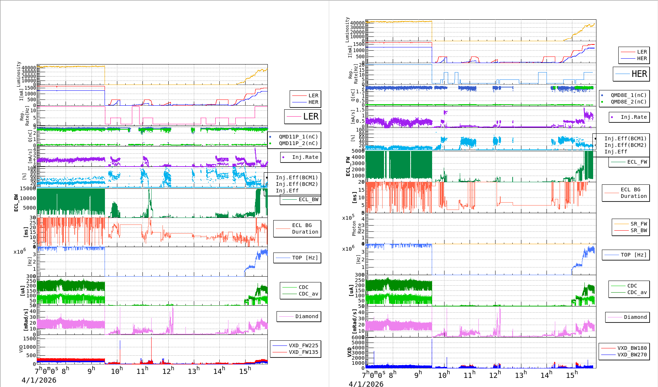The width and height of the screenshot is (658, 387).
Task: Click the purple Inj.Rate marker in left legend
Action: click(x=283, y=157)
